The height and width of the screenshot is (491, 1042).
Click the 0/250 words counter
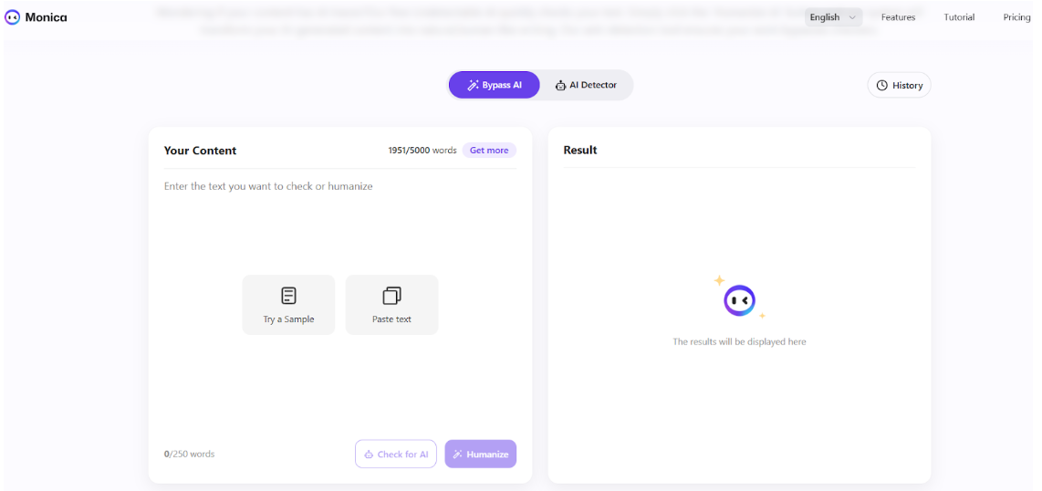pyautogui.click(x=189, y=454)
